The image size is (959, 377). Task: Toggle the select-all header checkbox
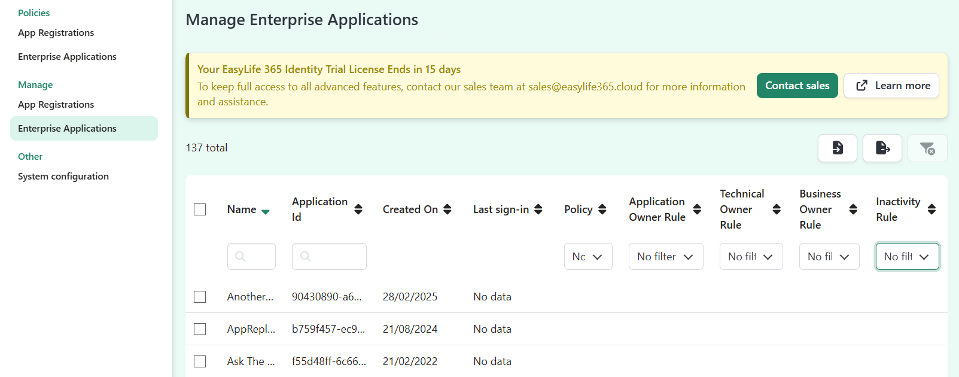pyautogui.click(x=200, y=209)
